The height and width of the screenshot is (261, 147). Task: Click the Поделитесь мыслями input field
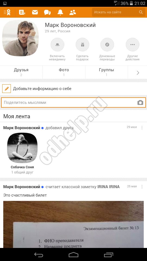tap(73, 102)
